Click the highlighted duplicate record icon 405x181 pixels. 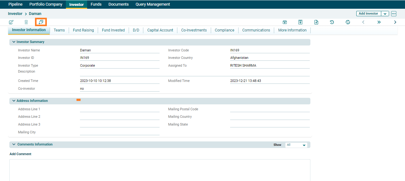click(41, 22)
